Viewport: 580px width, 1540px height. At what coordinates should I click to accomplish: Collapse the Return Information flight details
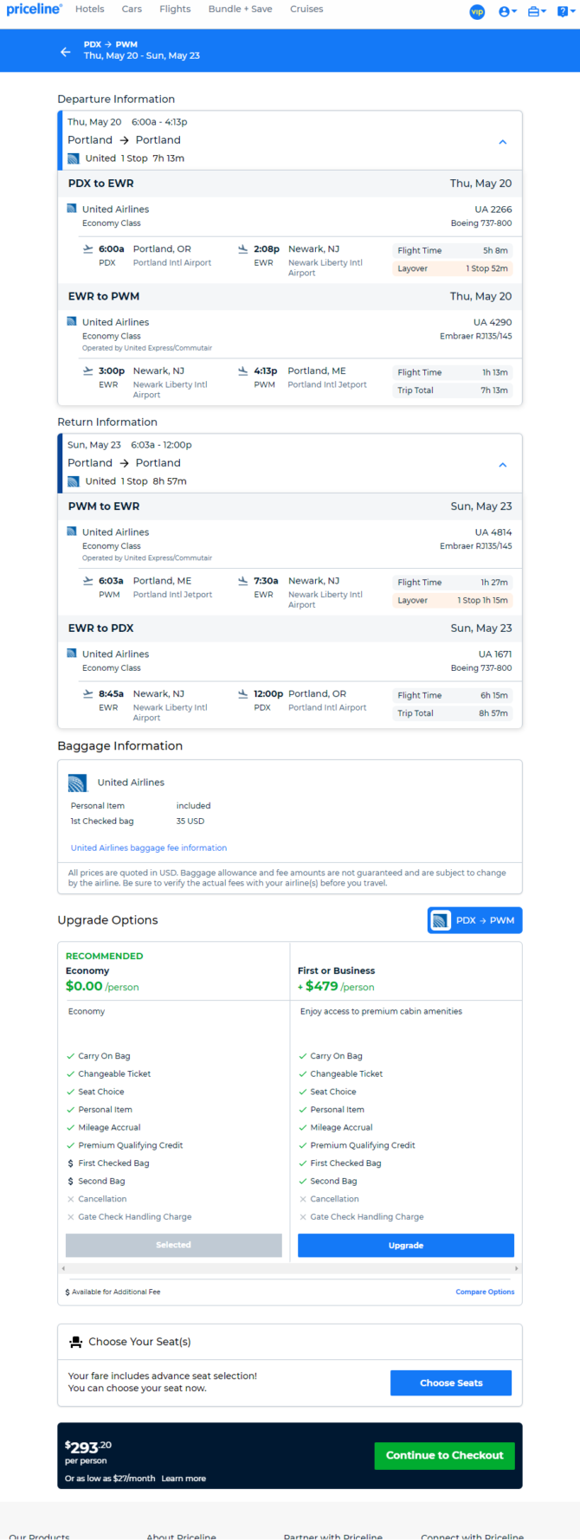tap(503, 465)
